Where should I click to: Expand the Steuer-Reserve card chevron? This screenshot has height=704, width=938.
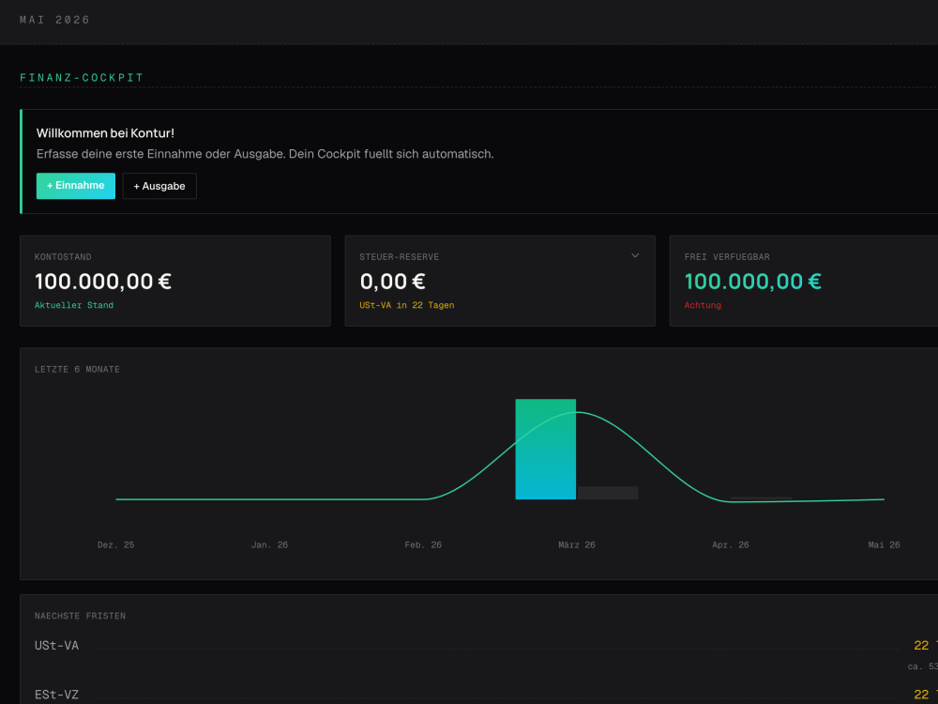click(x=635, y=255)
